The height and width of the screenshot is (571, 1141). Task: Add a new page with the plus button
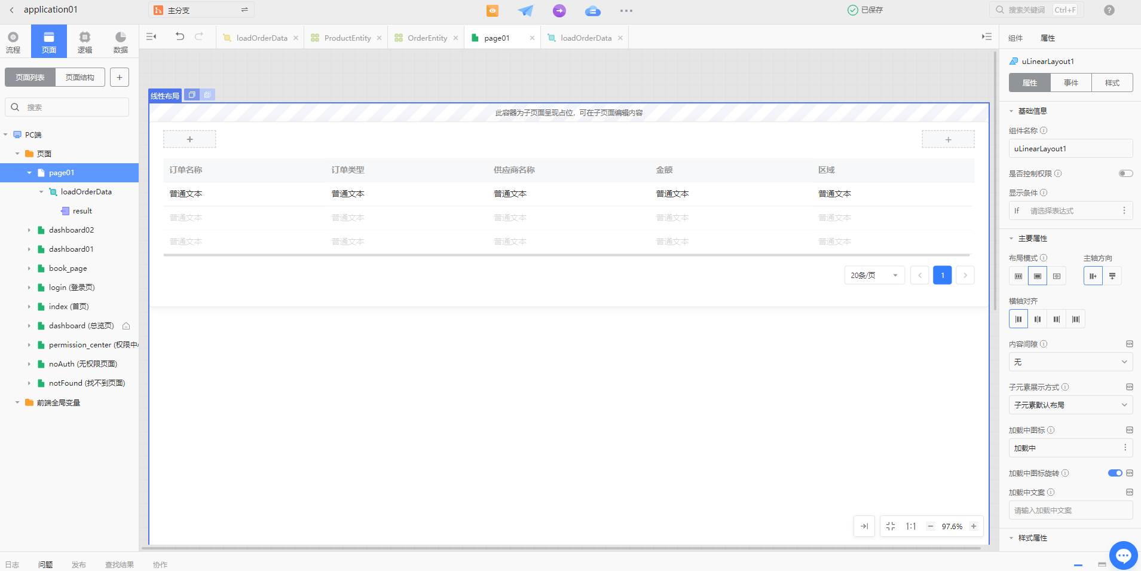(x=120, y=77)
